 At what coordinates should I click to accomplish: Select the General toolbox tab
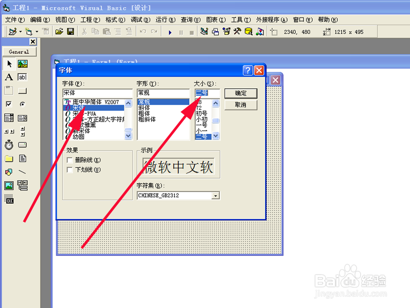coord(19,52)
